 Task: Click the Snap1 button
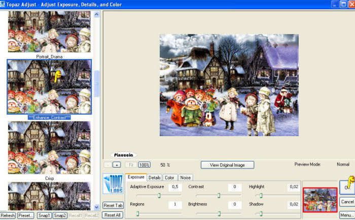[44, 215]
